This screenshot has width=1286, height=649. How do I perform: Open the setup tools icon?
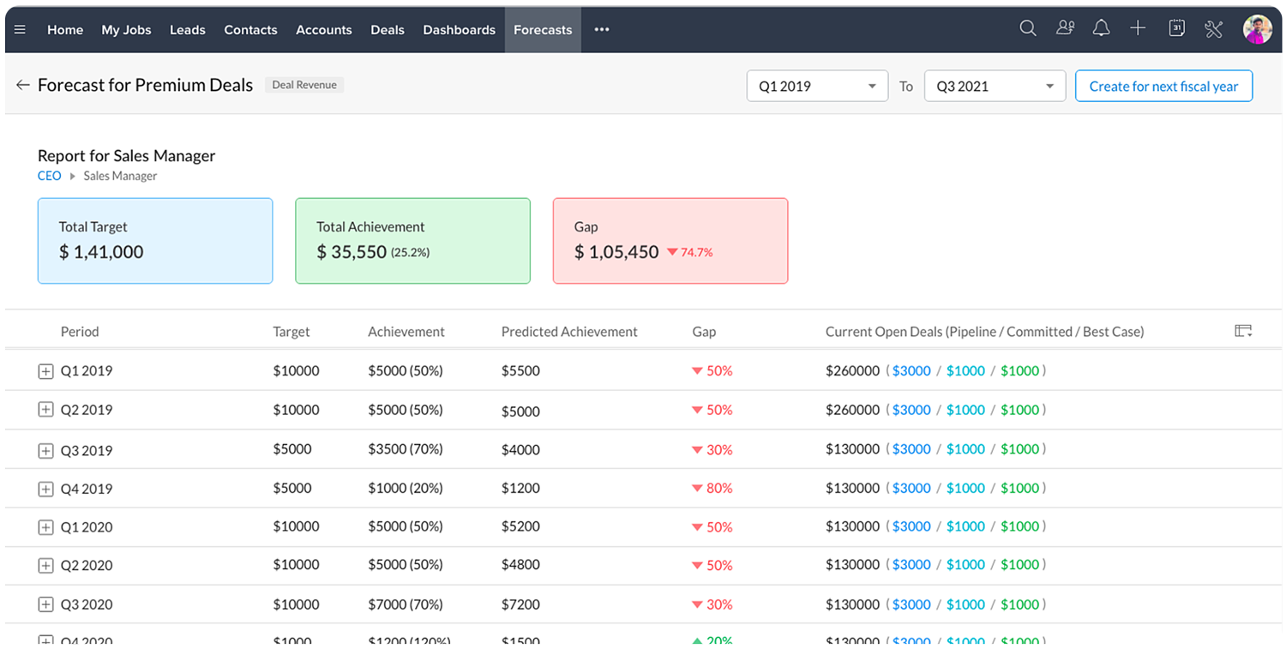(1213, 29)
